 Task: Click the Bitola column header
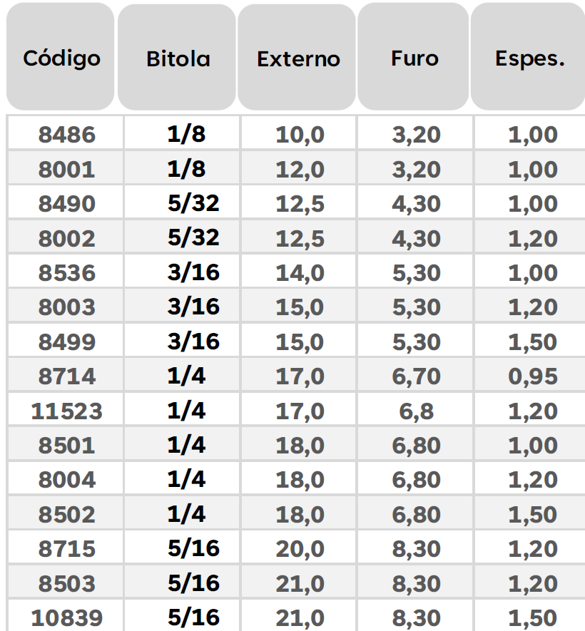pos(177,58)
